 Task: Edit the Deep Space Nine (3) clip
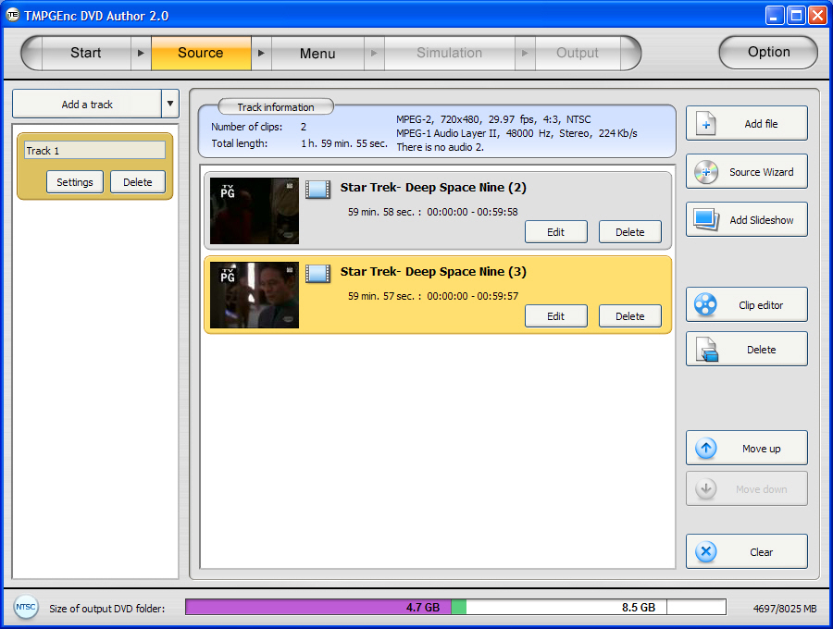tap(555, 315)
